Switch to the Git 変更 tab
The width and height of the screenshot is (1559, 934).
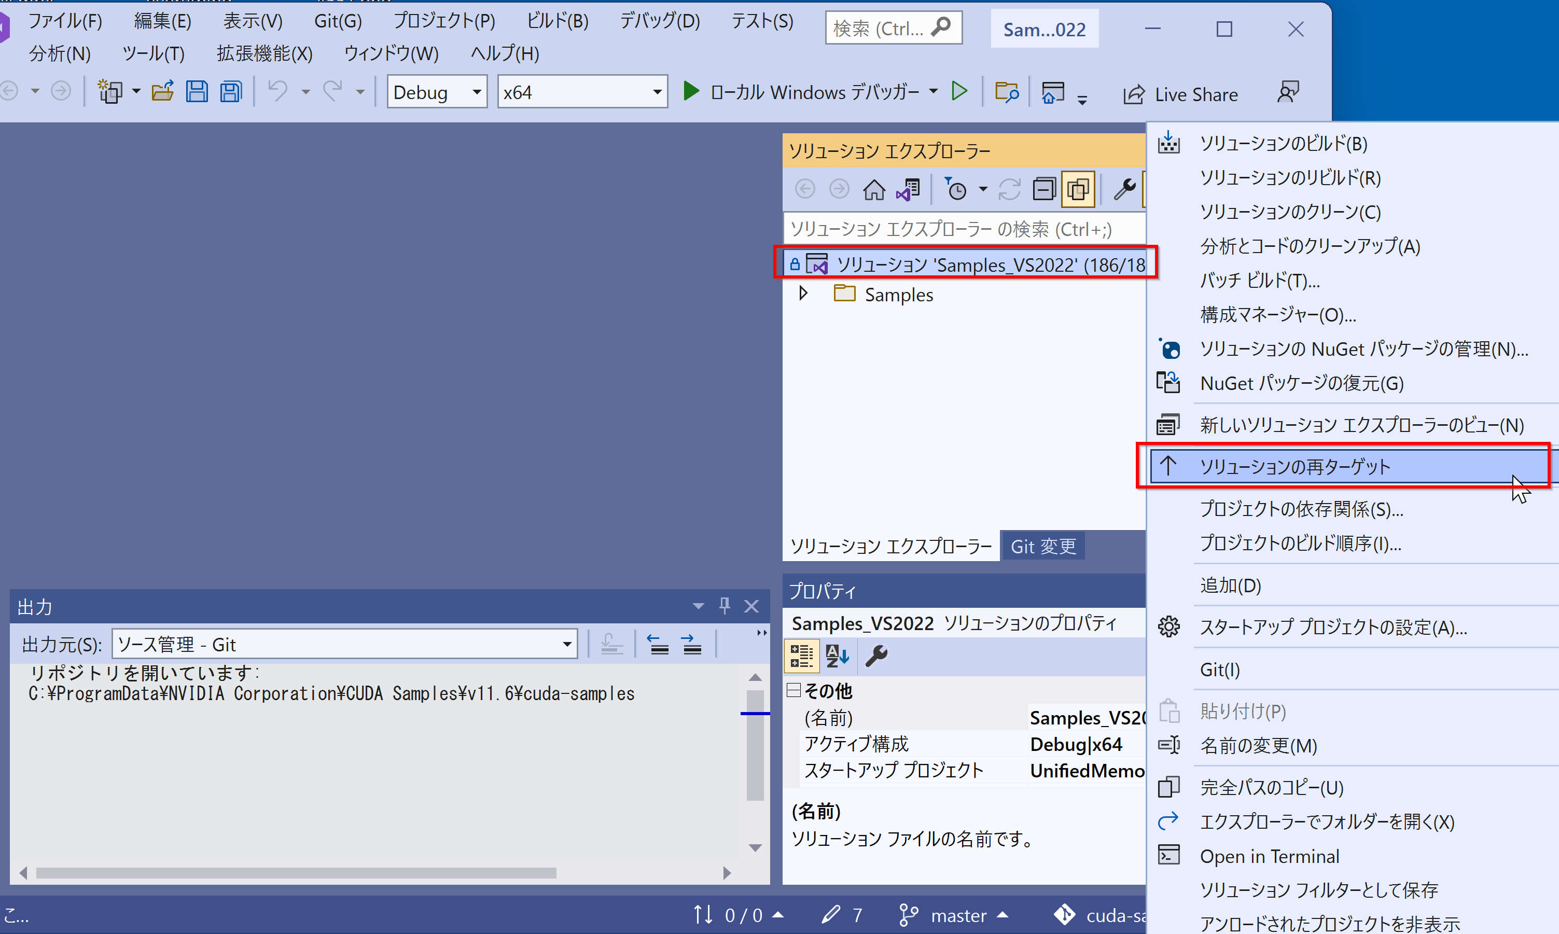(1043, 546)
